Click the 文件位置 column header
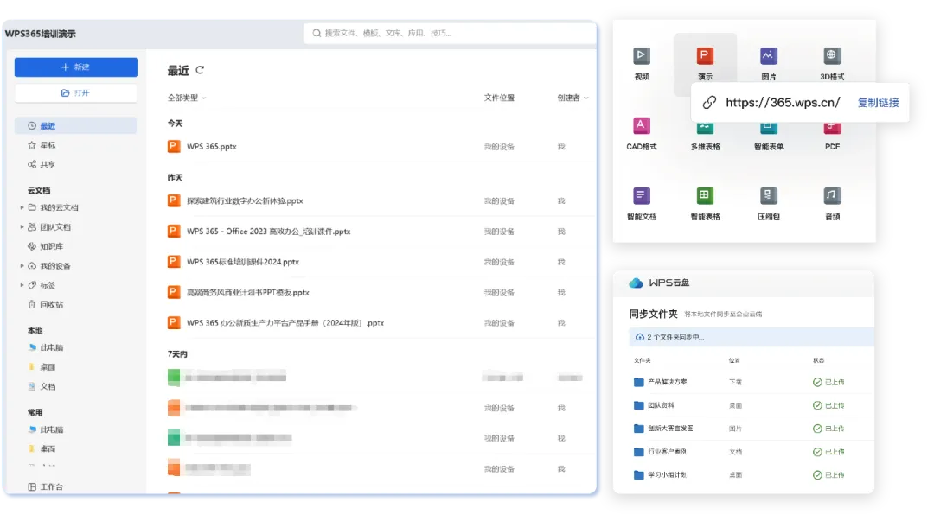 pos(499,98)
